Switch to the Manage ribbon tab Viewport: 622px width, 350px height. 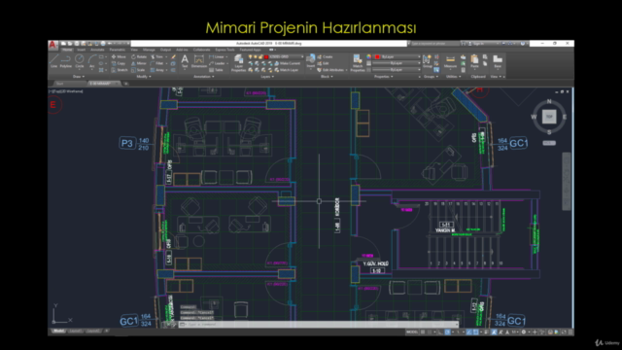point(149,50)
